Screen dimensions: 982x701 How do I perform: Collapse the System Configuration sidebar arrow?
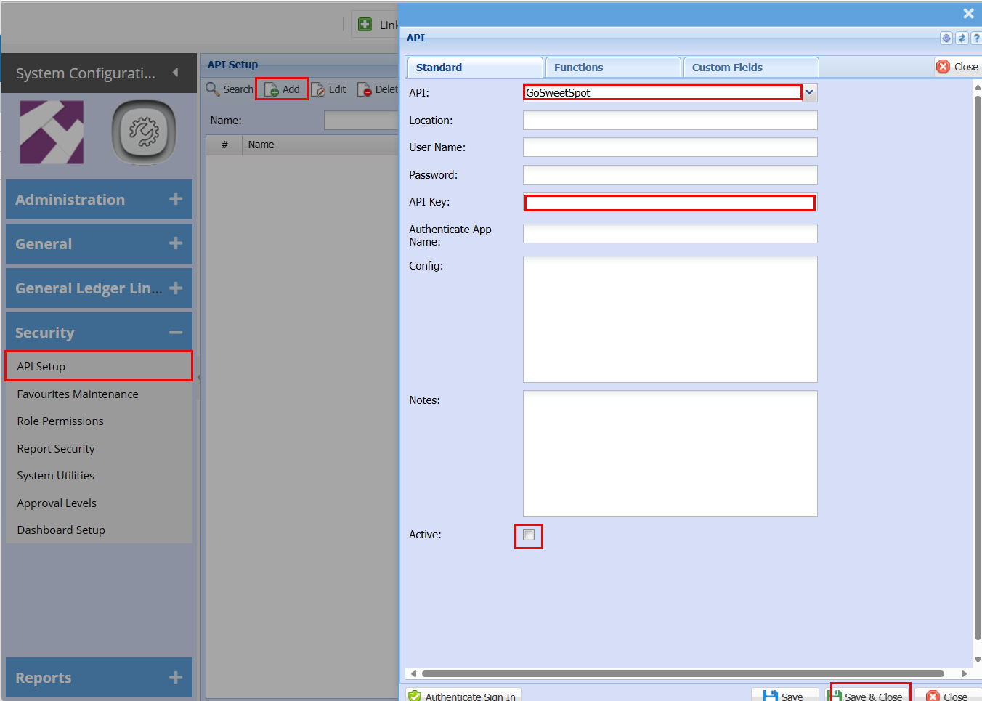[175, 73]
